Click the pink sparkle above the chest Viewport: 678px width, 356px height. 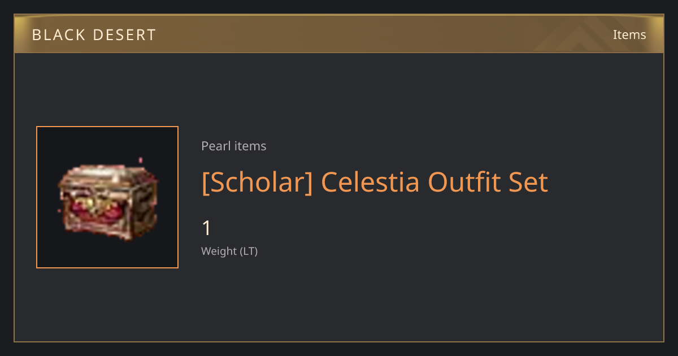pyautogui.click(x=141, y=160)
